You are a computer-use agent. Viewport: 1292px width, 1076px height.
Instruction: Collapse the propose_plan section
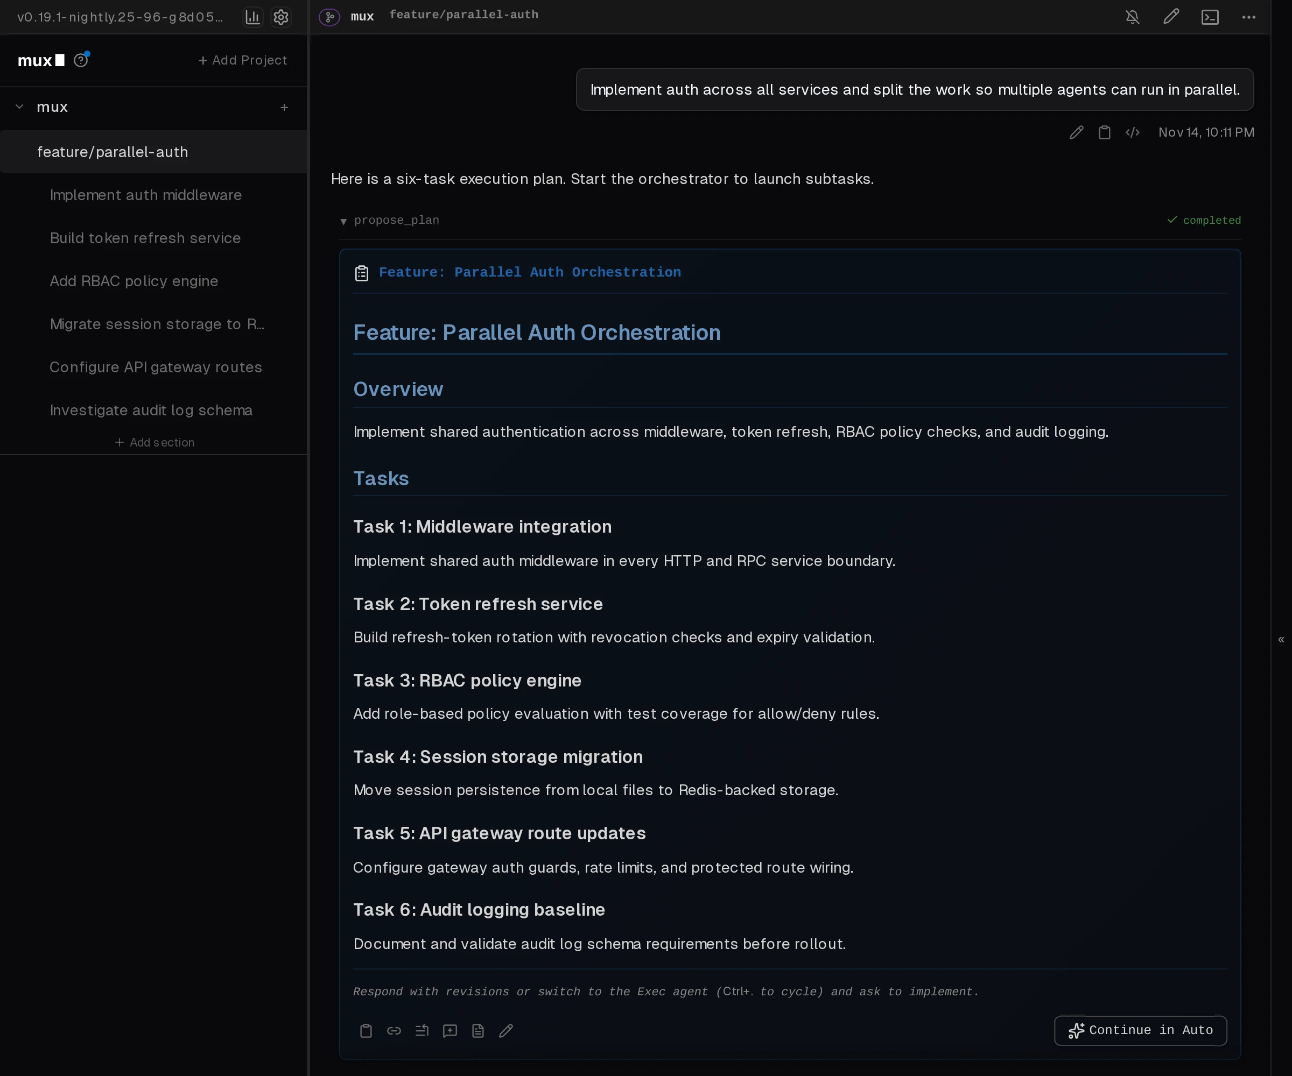coord(344,221)
